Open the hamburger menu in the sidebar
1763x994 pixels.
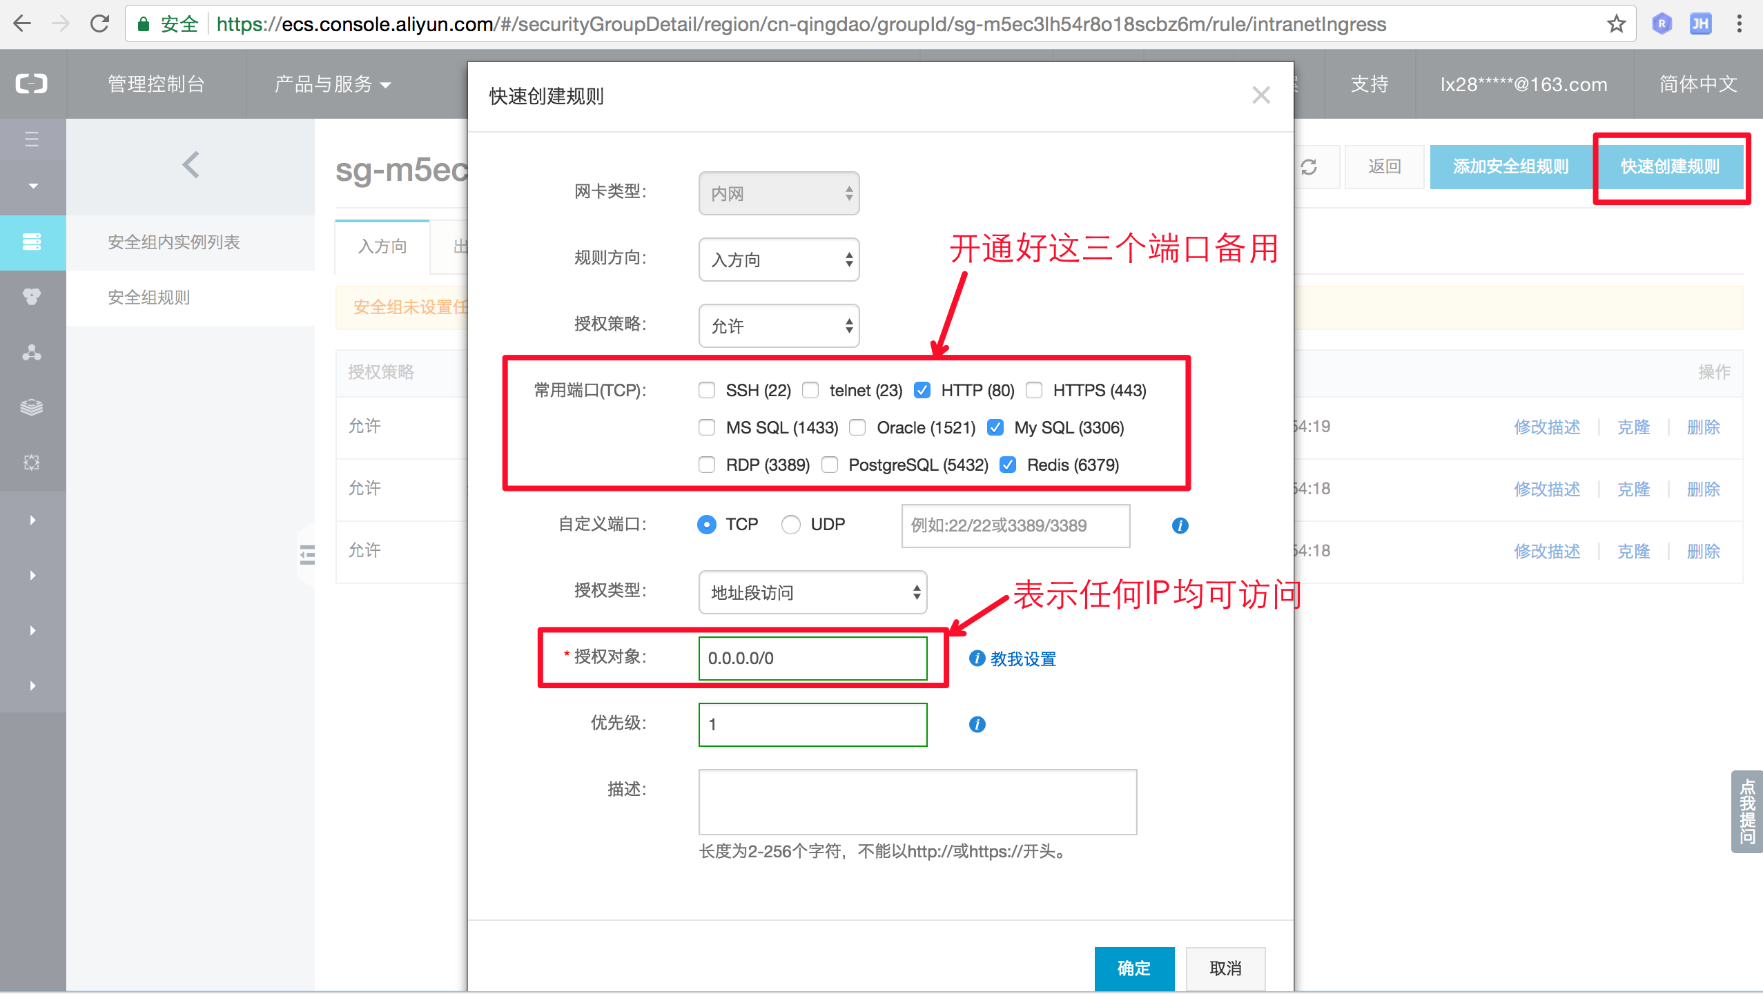click(32, 139)
